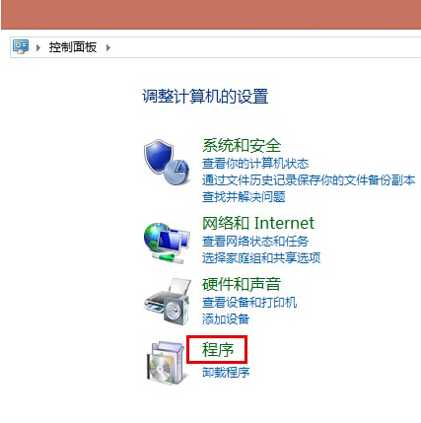Open the Hardware and Sound printer icon
This screenshot has width=421, height=423.
168,302
